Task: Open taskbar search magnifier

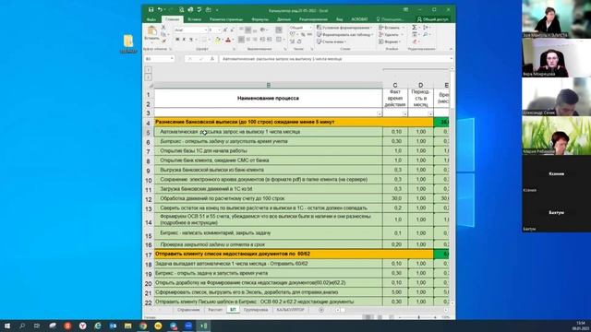Action: (x=22, y=326)
